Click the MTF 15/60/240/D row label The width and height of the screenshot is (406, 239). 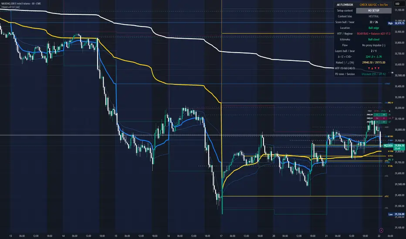click(x=345, y=68)
